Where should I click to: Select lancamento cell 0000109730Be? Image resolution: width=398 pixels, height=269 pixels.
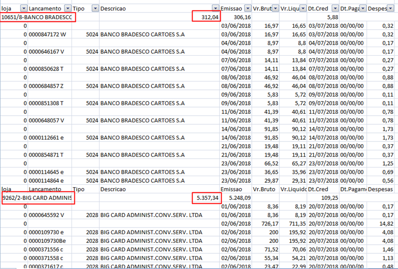coord(50,241)
